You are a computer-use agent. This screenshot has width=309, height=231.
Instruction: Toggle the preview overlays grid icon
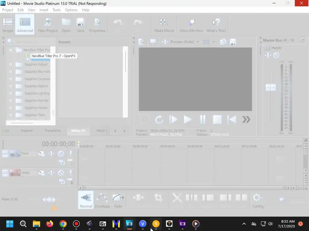click(x=206, y=42)
